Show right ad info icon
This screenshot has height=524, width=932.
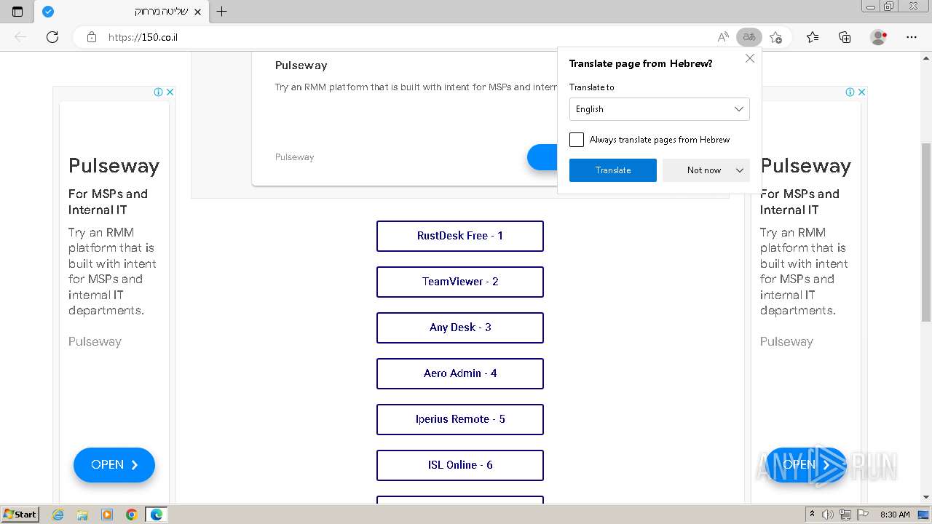(850, 92)
